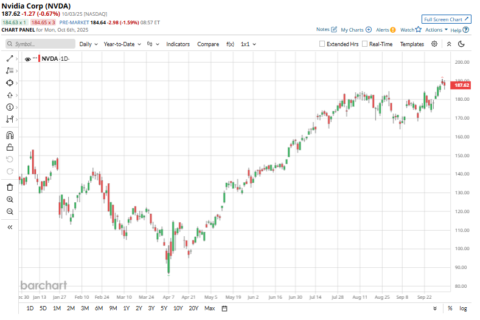
Task: Click the Nvidia Corp (NVDA) title
Action: pos(36,6)
